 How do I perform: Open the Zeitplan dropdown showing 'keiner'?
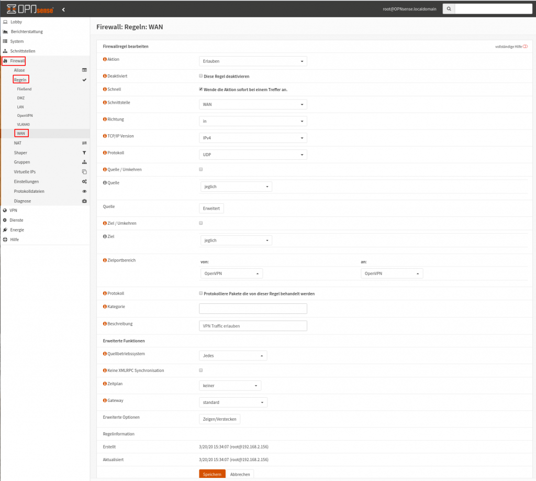point(230,385)
